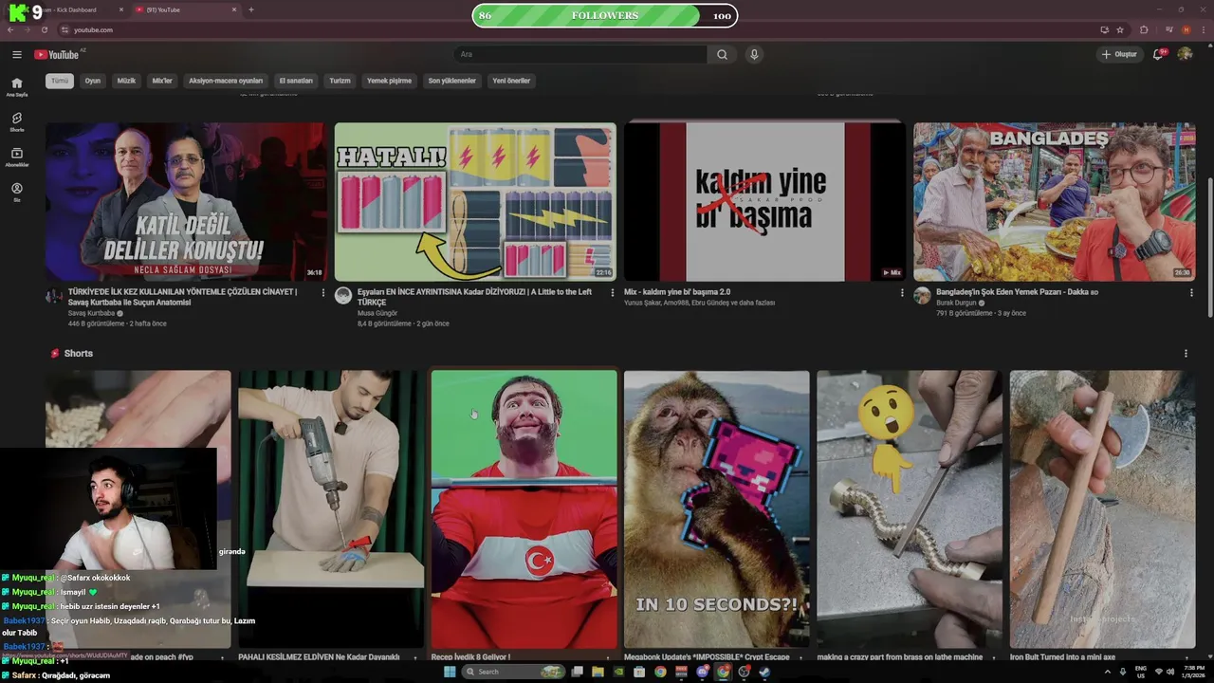
Task: Open the kaldım yine bi' başıma thumbnail
Action: pos(764,201)
